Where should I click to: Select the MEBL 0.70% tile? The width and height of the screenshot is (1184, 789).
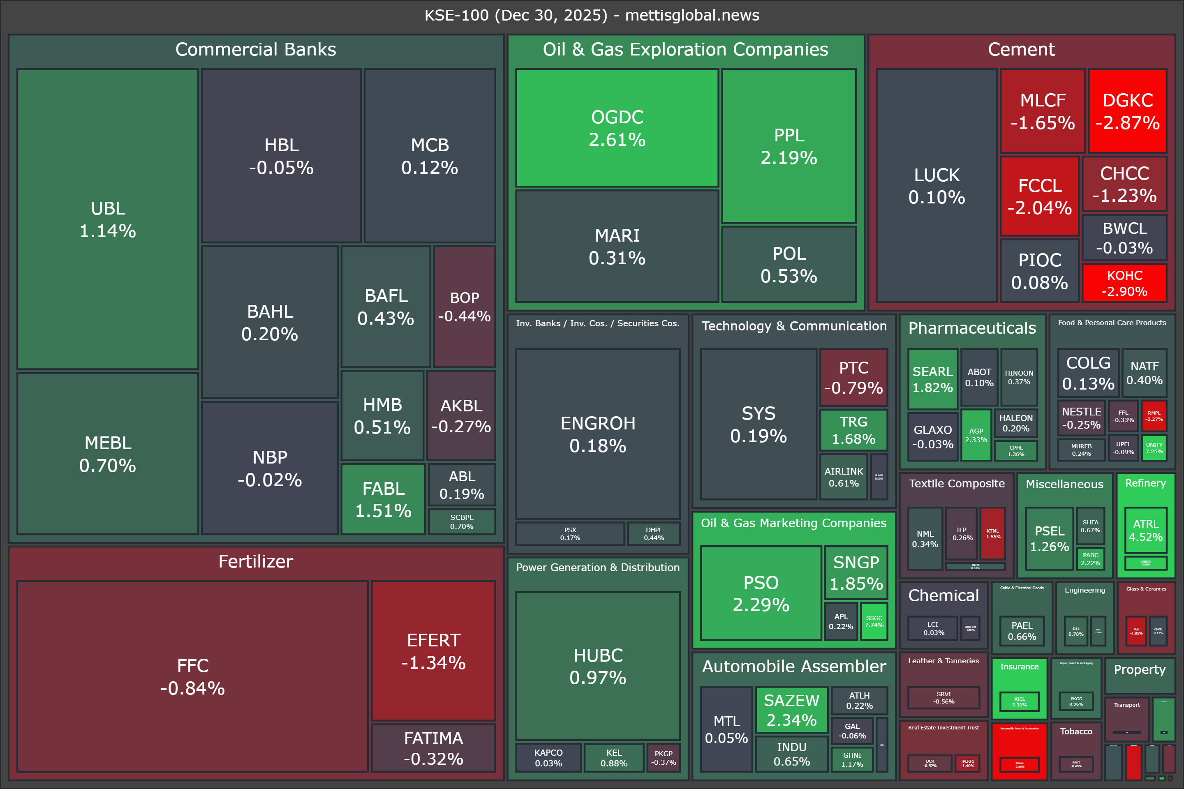[107, 454]
